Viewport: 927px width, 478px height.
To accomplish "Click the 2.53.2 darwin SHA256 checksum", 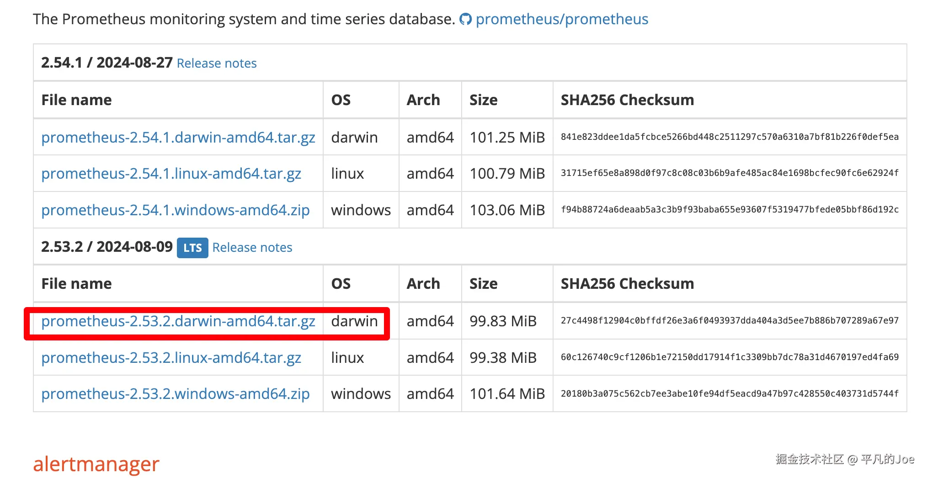I will (730, 321).
